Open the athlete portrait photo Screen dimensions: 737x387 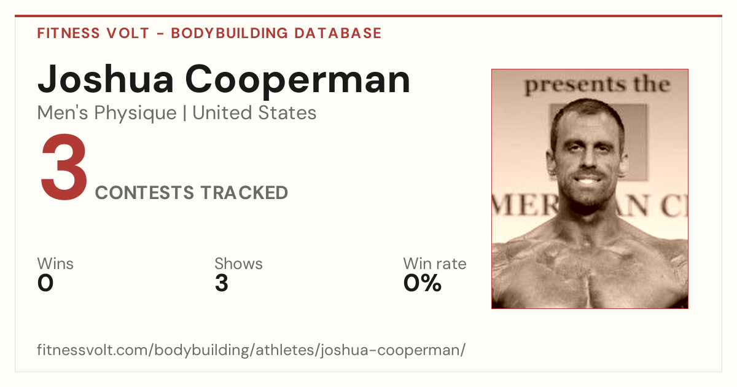click(590, 189)
